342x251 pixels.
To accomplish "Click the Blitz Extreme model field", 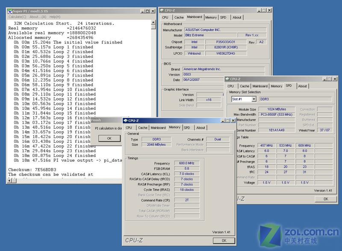I will click(x=211, y=35).
